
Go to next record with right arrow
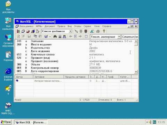coord(80,36)
